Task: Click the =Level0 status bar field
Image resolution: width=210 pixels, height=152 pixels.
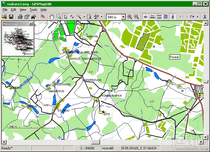Action: click(108, 148)
